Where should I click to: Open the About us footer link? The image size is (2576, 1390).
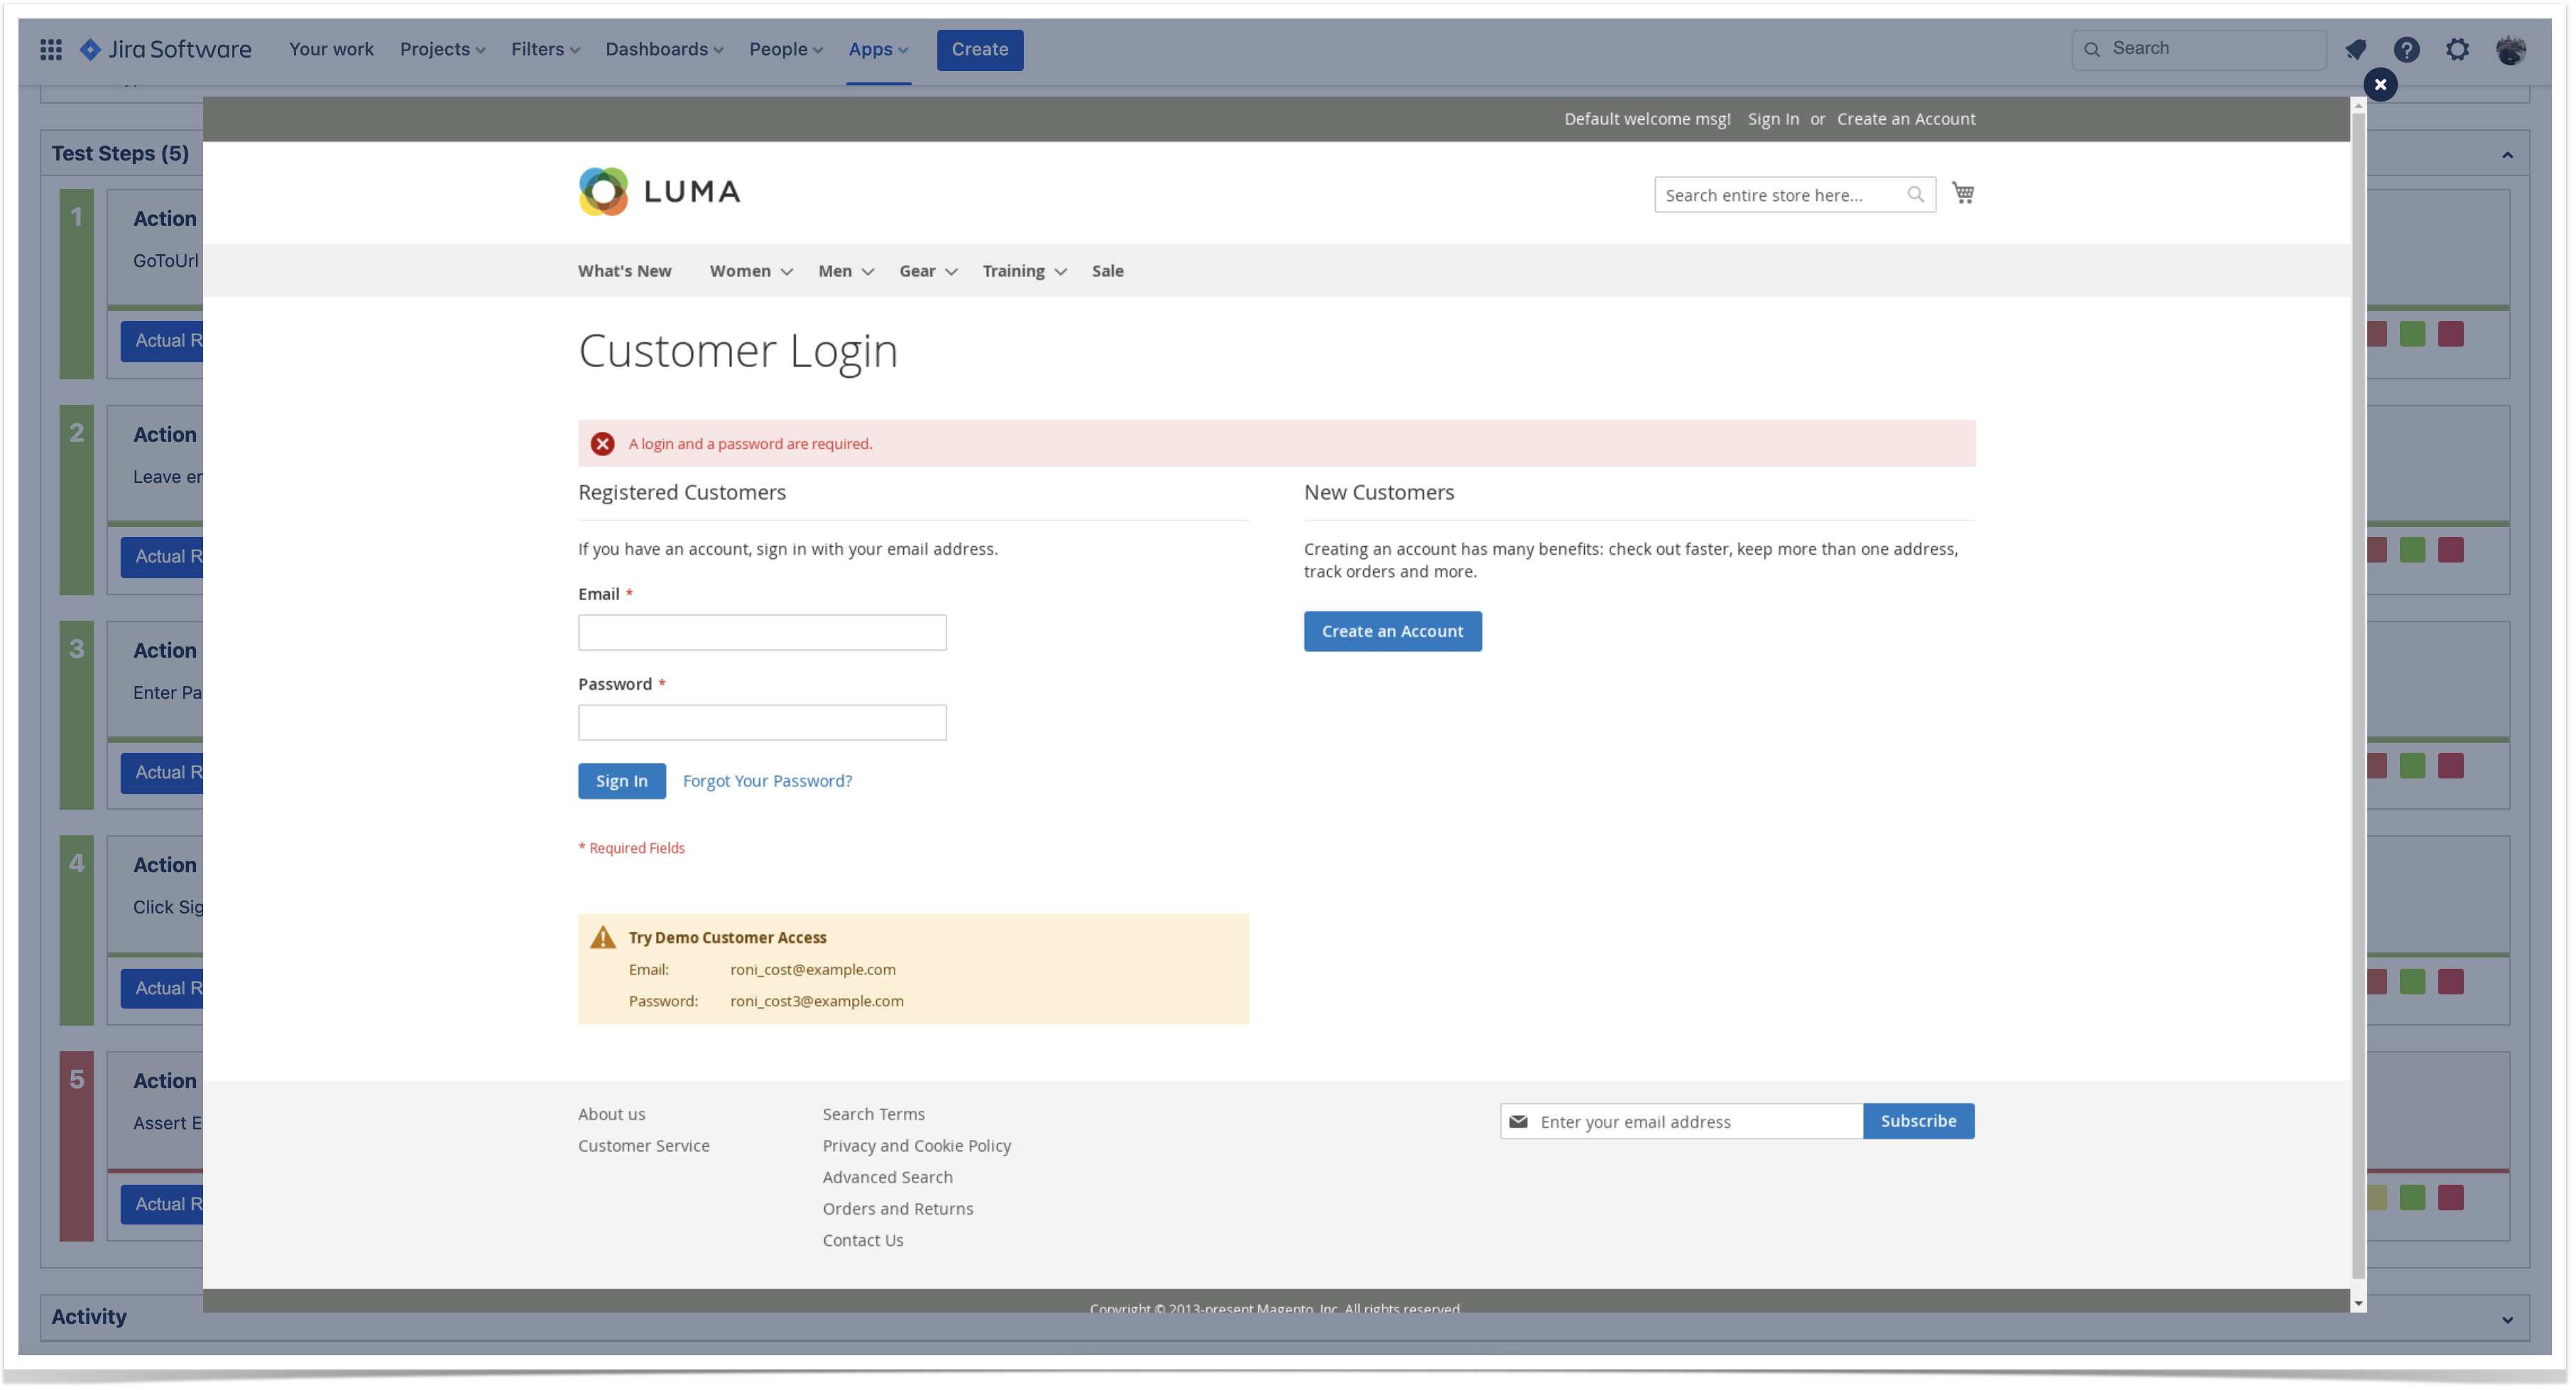coord(611,1114)
